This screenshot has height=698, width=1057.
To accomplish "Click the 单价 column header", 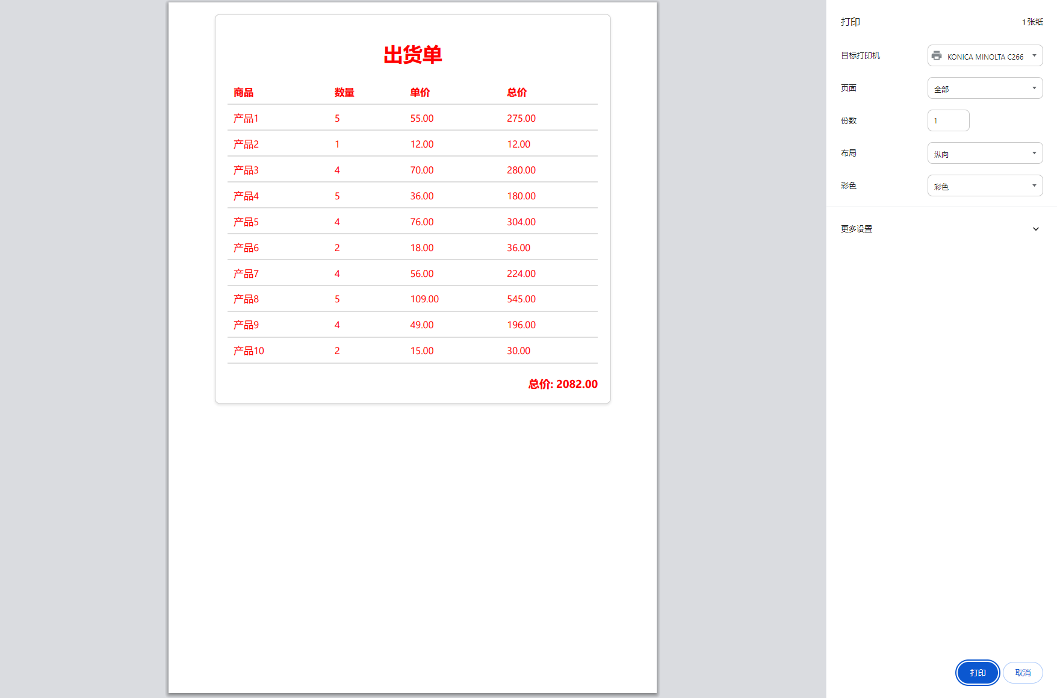I will pyautogui.click(x=420, y=92).
